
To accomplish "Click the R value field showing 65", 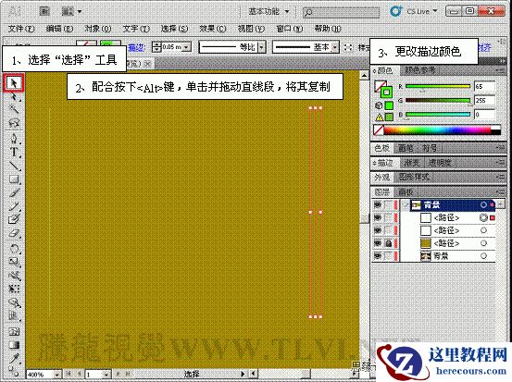I will (x=484, y=86).
